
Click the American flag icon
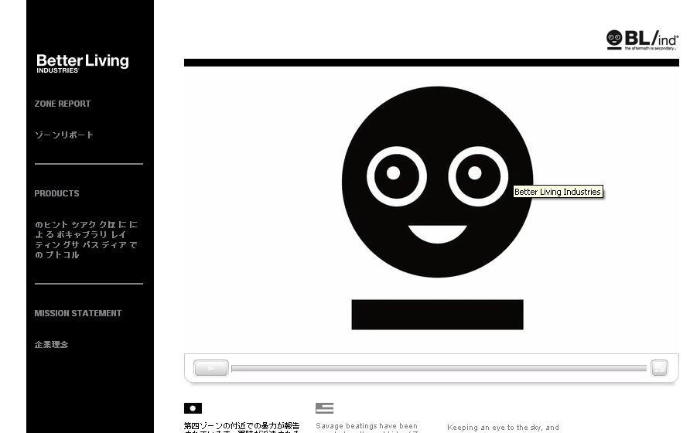coord(324,408)
